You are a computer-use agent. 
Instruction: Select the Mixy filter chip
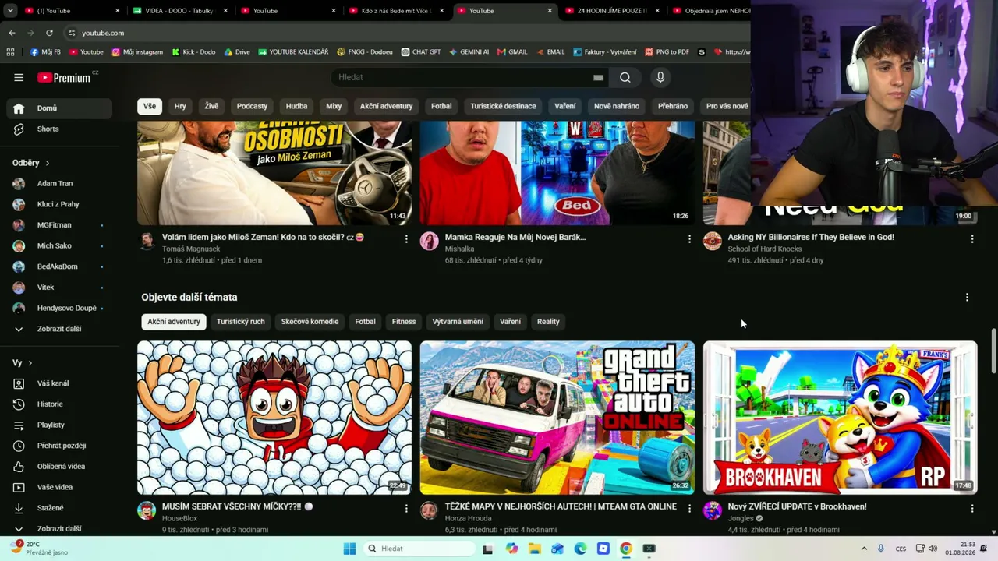(x=334, y=106)
